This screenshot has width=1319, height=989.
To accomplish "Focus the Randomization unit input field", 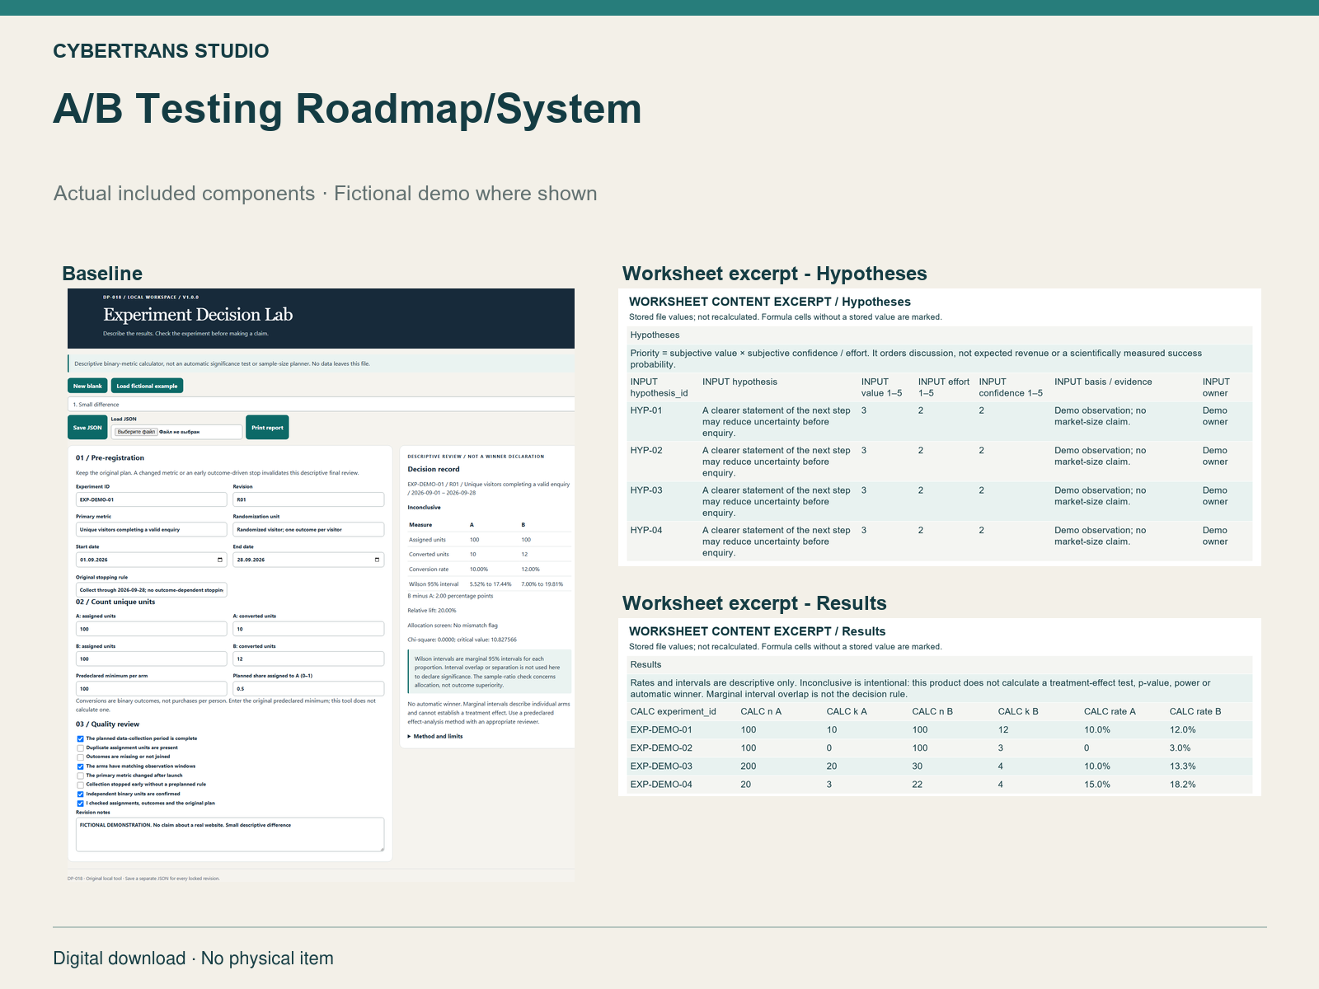I will point(308,529).
